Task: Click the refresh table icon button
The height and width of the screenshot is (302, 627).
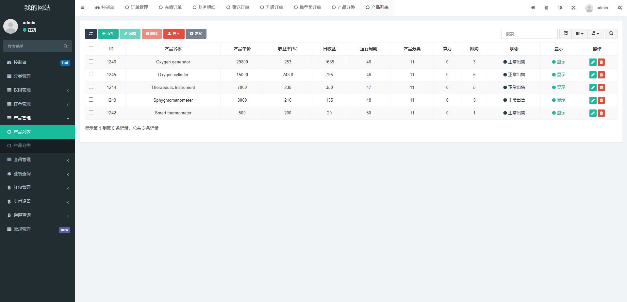Action: point(91,34)
